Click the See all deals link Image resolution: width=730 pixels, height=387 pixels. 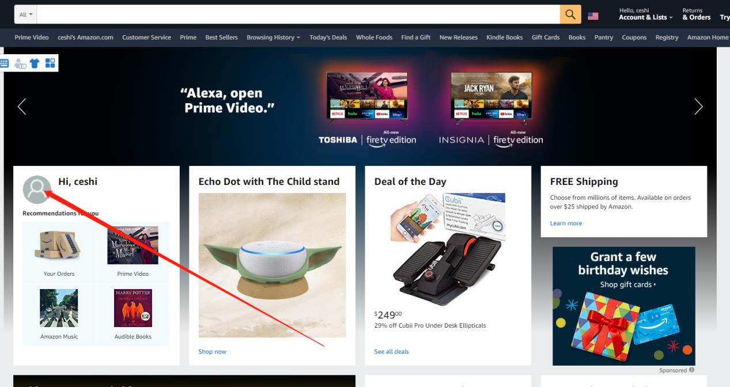coord(391,351)
